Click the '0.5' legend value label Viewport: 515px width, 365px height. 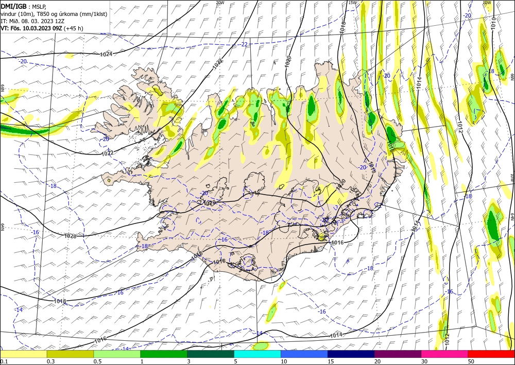pyautogui.click(x=97, y=361)
